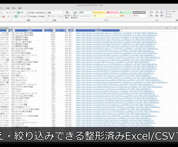The width and height of the screenshot is (178, 147).
Task: Click the font color red A icon
Action: coord(3,17)
